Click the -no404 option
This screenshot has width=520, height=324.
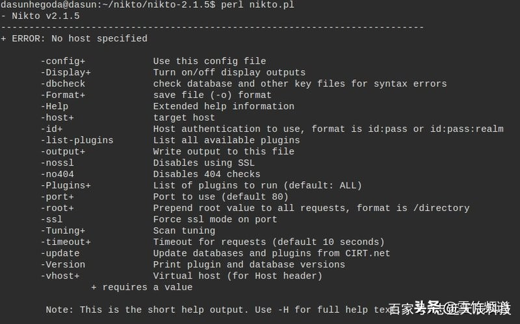pyautogui.click(x=57, y=174)
